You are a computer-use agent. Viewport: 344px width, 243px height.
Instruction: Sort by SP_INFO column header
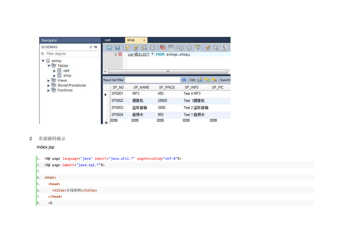(192, 87)
